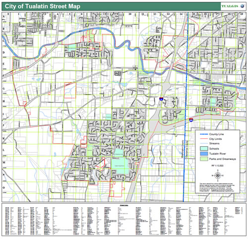
Task: Select the Parks and Greenways green swatch
Action: point(204,159)
